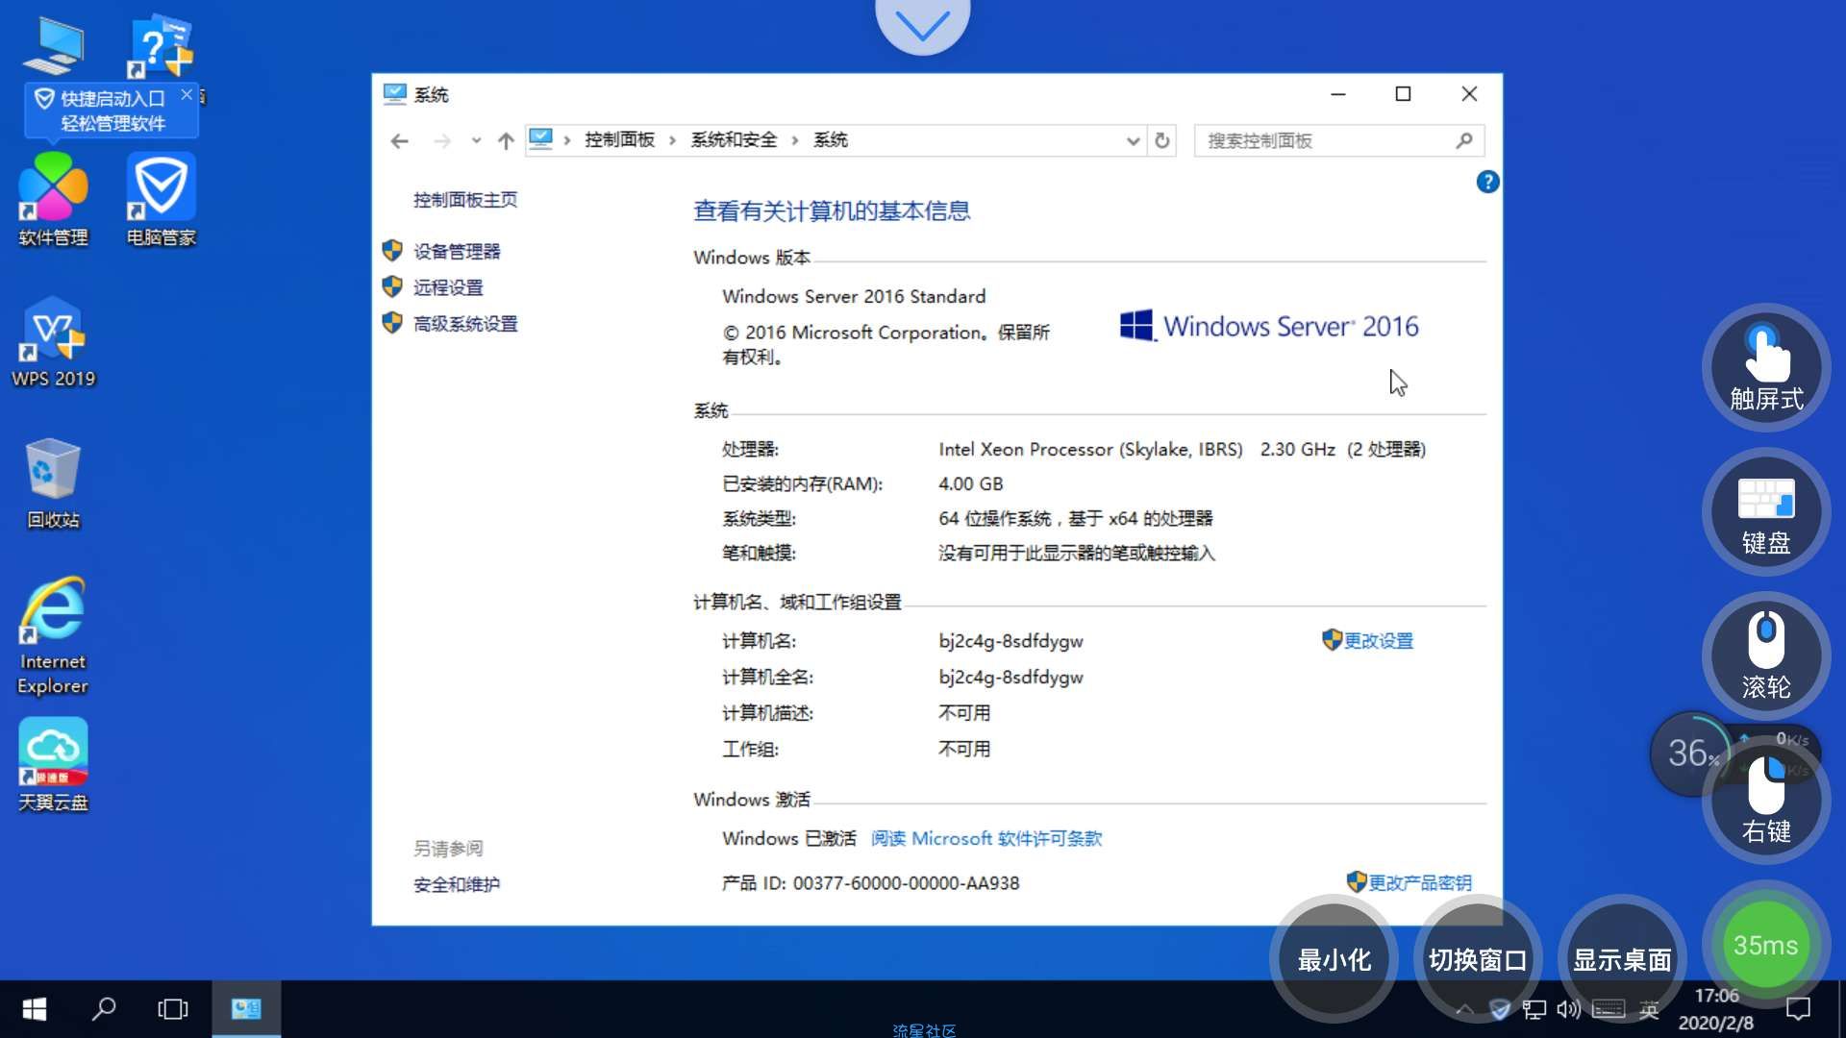Tap the 滚轮 scroll wheel button
Screen dimensions: 1846x1038
pyautogui.click(x=1766, y=655)
